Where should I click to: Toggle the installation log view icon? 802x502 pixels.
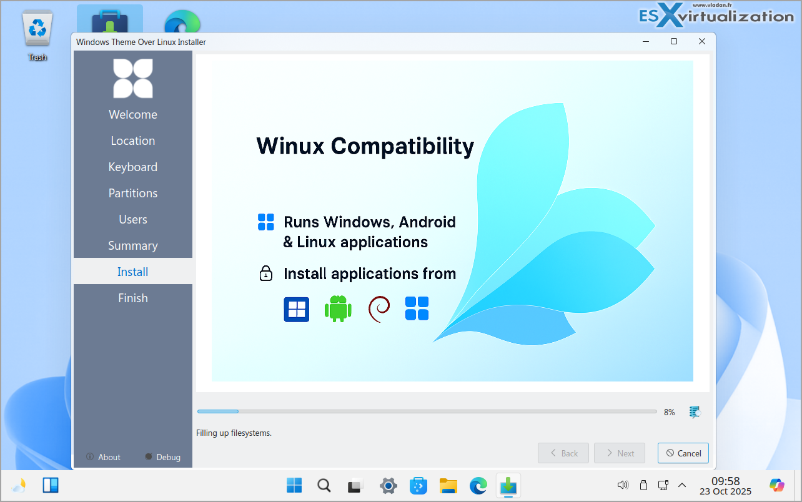695,412
